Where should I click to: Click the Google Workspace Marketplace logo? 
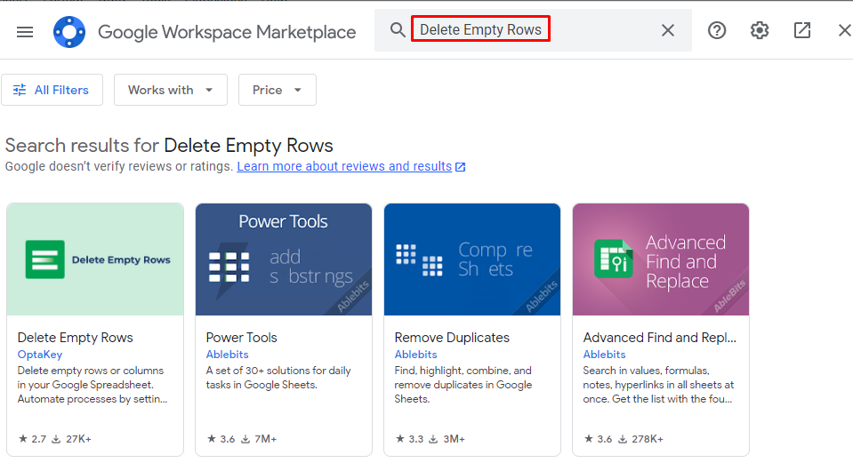[69, 32]
